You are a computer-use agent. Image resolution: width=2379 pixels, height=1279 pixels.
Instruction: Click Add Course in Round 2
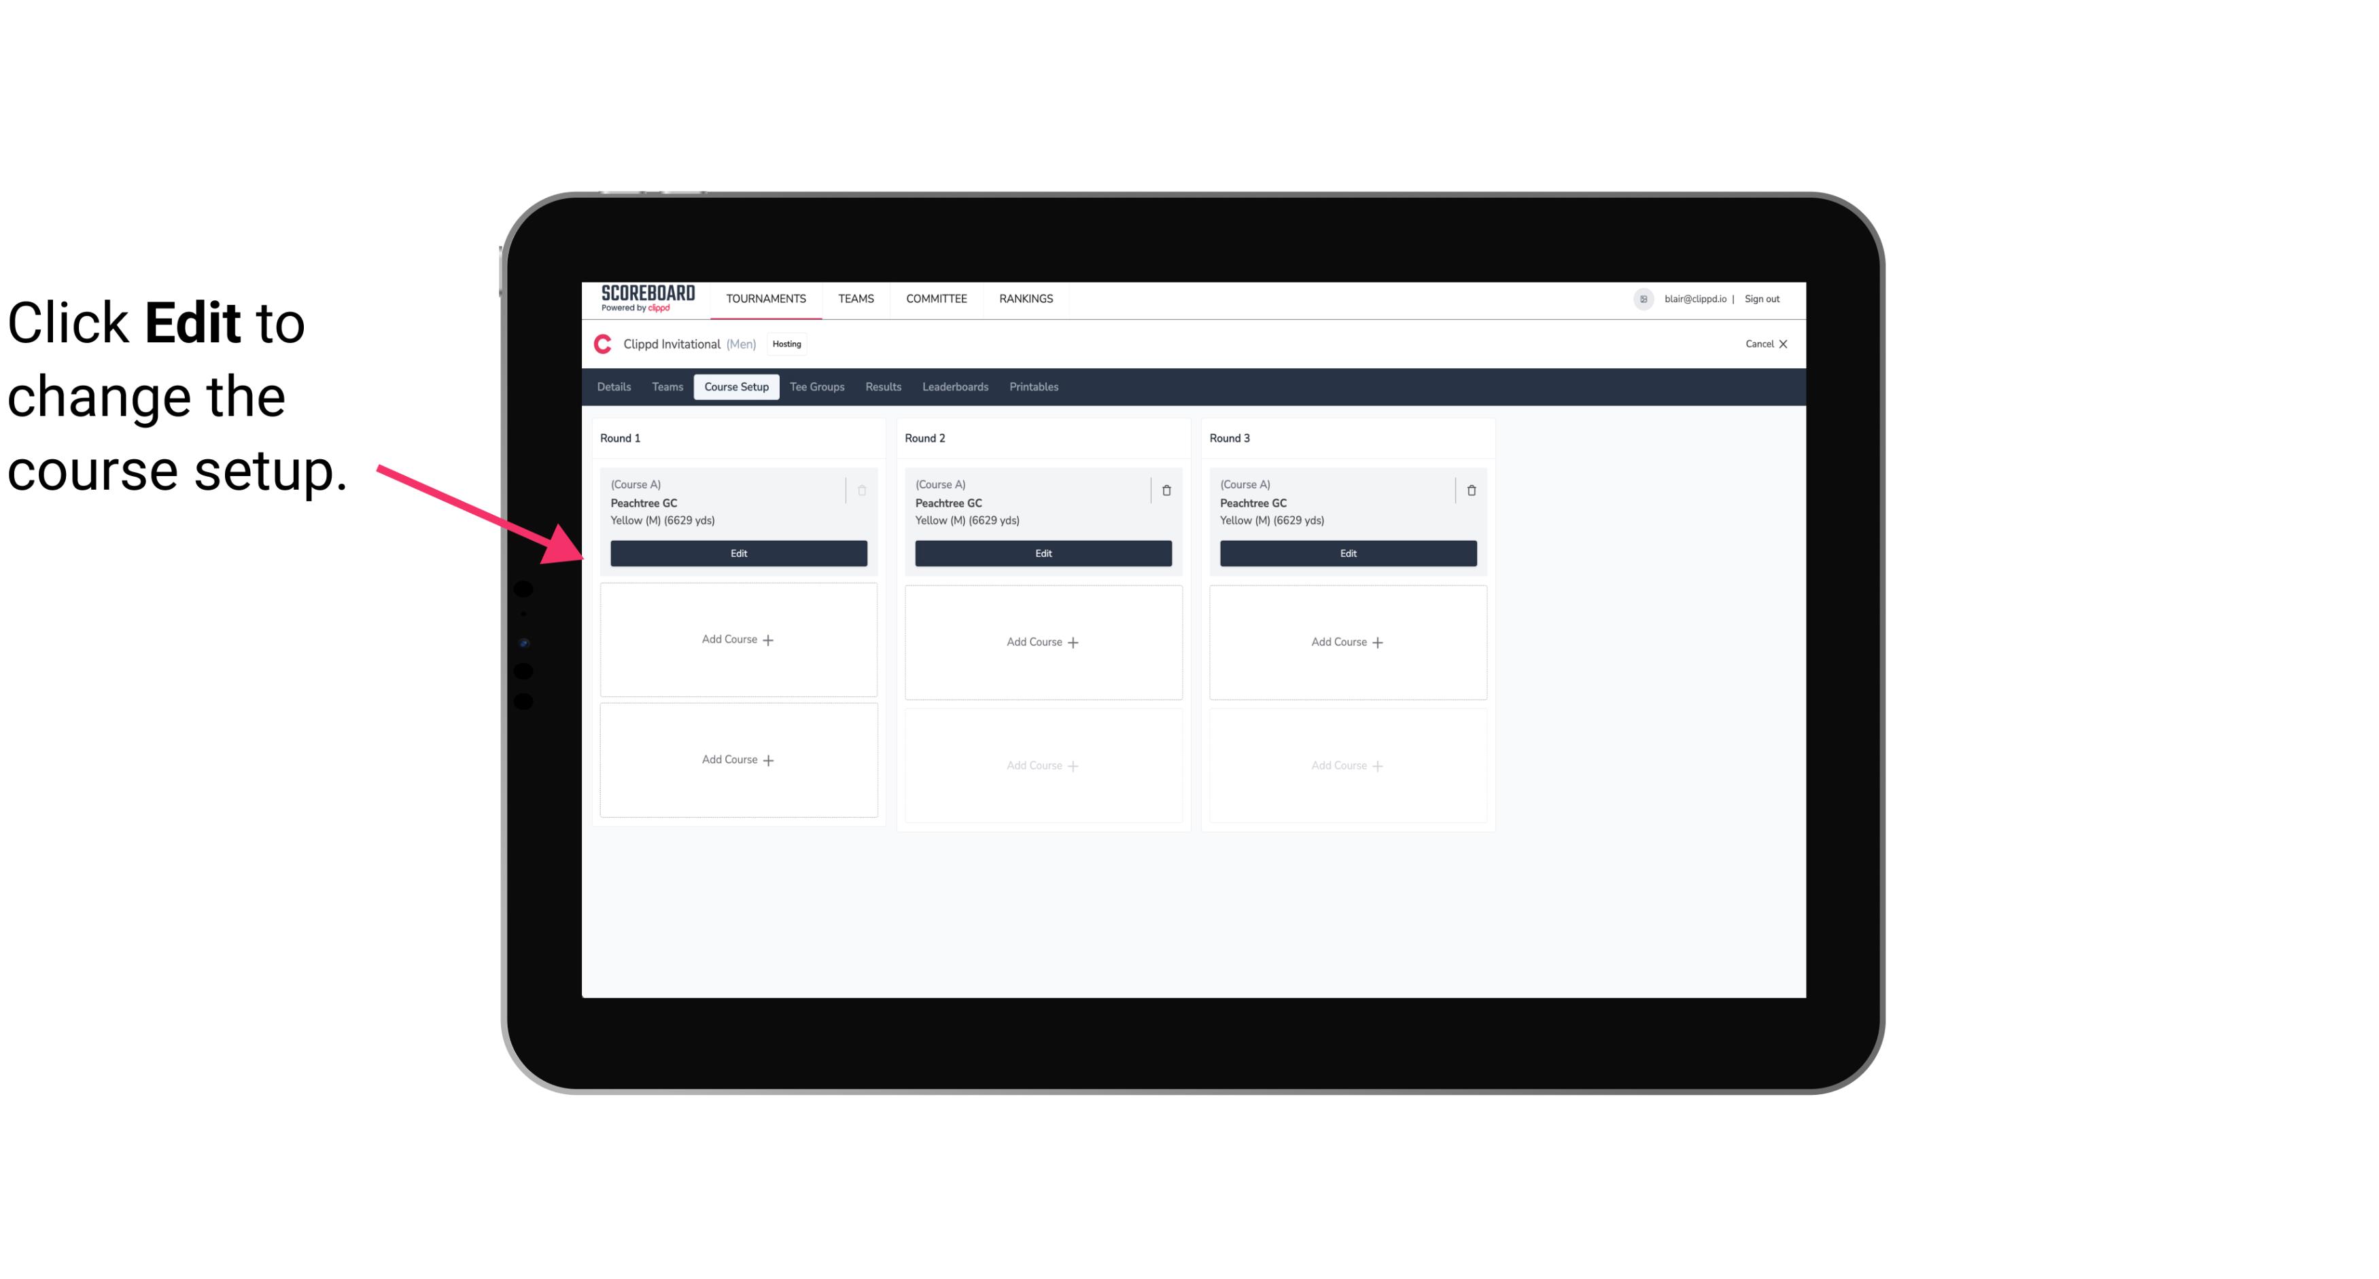tap(1043, 641)
